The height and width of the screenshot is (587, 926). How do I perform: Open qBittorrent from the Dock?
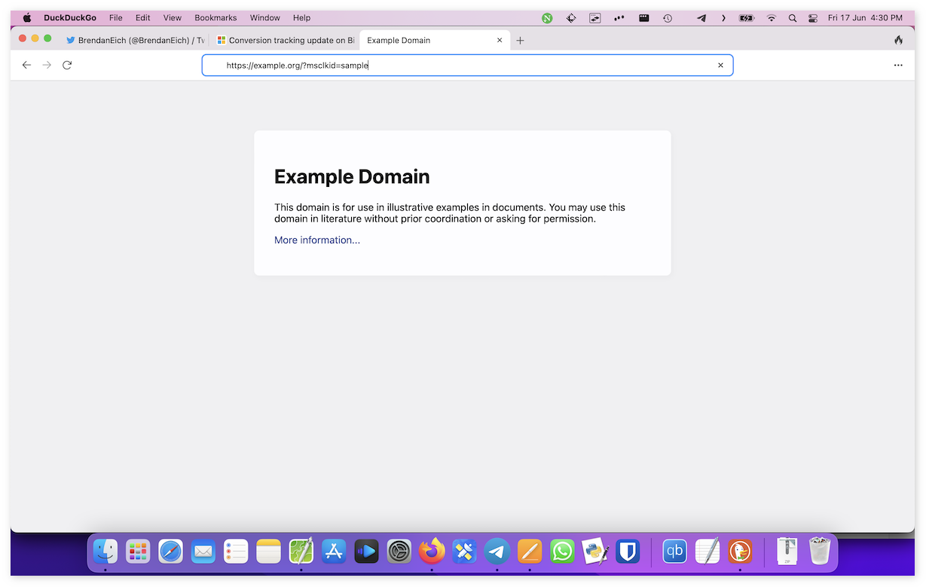click(674, 552)
